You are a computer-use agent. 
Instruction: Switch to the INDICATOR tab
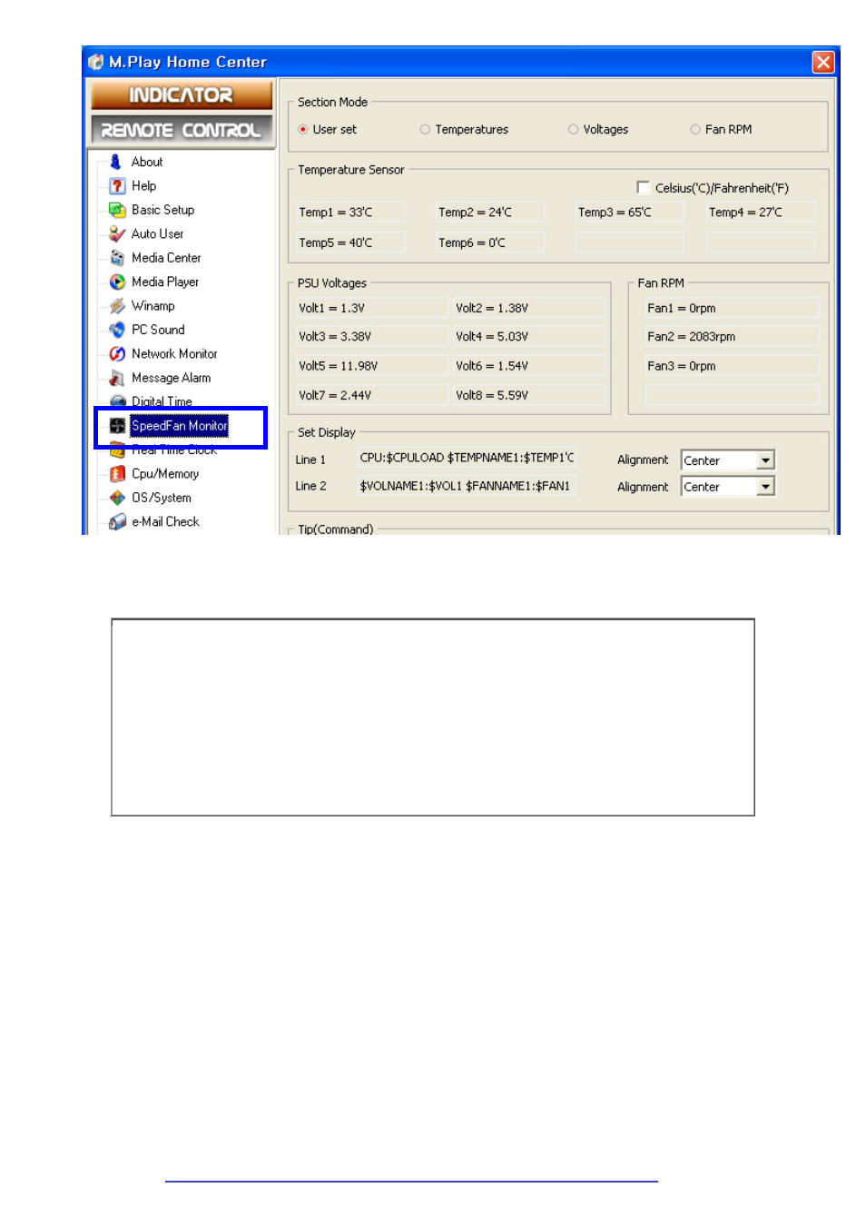click(x=181, y=95)
